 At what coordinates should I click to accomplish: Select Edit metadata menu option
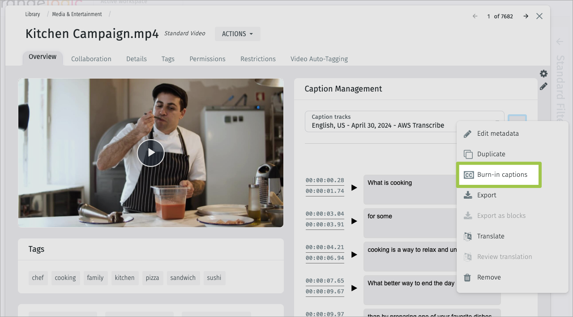[x=497, y=133]
